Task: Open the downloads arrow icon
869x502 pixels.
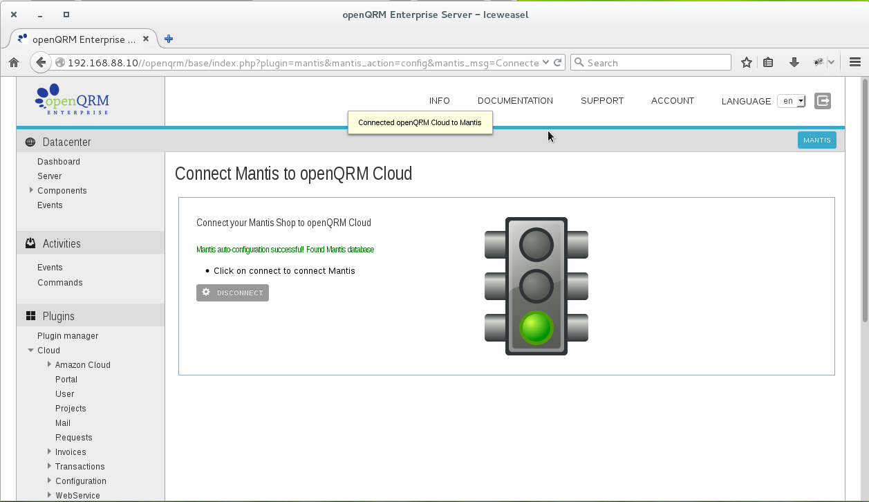Action: (794, 62)
